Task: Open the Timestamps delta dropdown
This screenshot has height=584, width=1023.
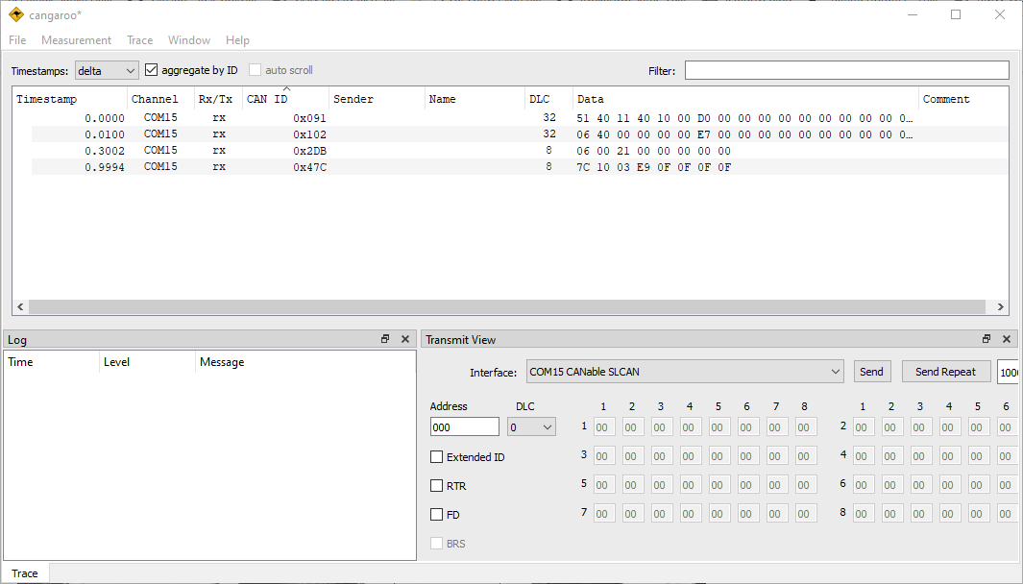Action: click(x=107, y=70)
